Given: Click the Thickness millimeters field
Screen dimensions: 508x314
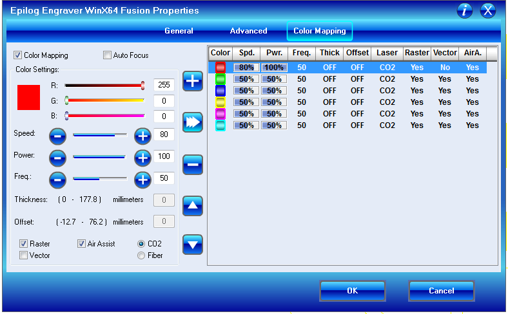Looking at the screenshot, I should (x=164, y=200).
